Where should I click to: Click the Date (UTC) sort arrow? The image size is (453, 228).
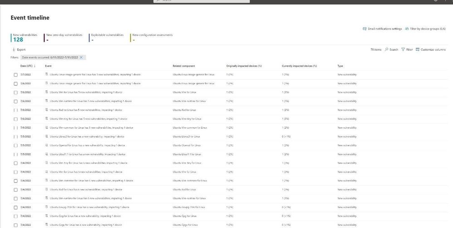click(34, 66)
